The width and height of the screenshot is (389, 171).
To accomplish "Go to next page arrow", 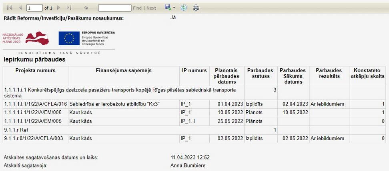I will point(58,8).
